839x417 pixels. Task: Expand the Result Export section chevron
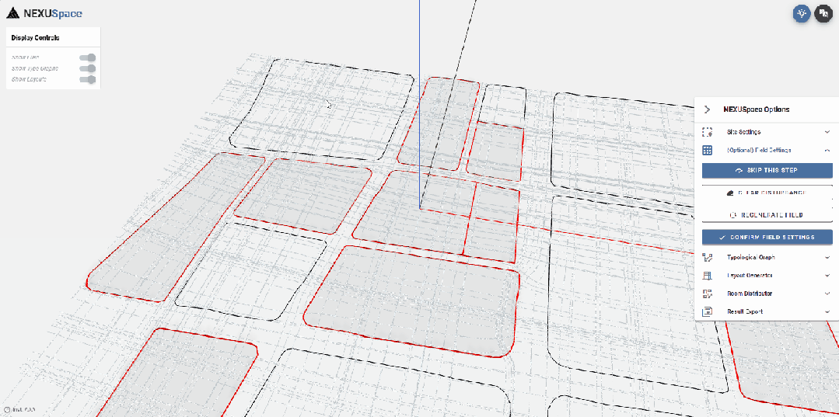coord(827,311)
